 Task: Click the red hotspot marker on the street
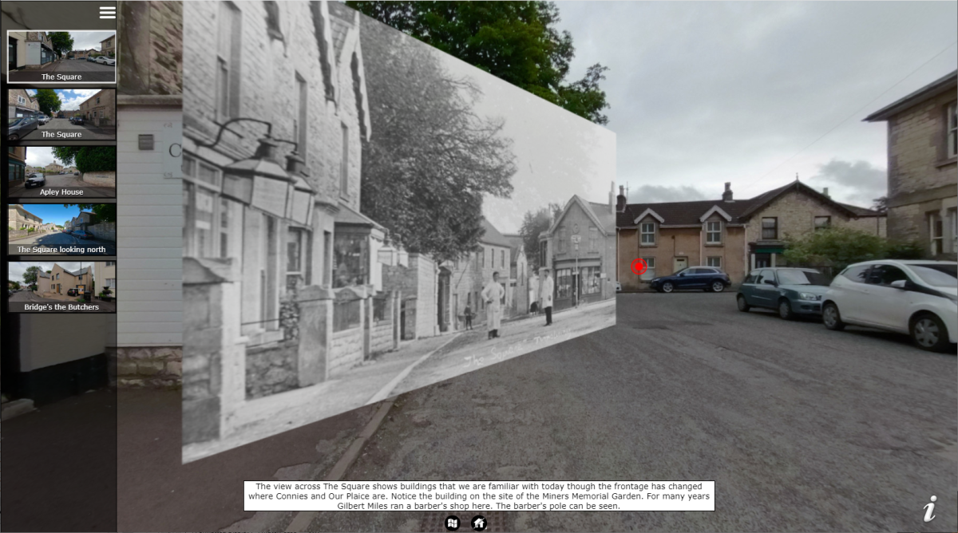click(639, 266)
